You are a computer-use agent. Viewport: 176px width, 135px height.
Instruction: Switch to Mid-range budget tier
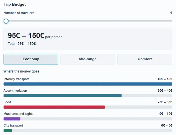(88, 59)
